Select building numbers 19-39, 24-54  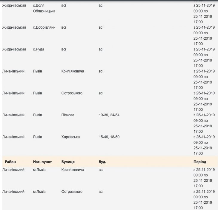(x=110, y=115)
